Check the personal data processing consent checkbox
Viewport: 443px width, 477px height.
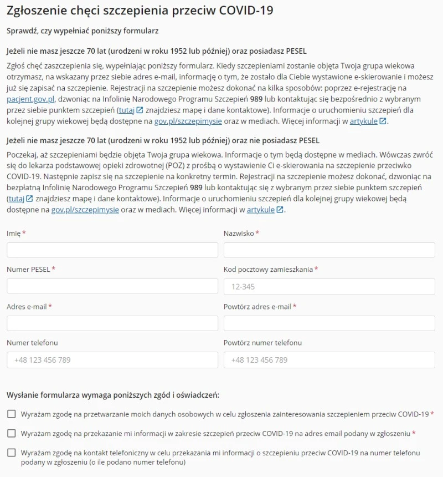[x=12, y=414]
